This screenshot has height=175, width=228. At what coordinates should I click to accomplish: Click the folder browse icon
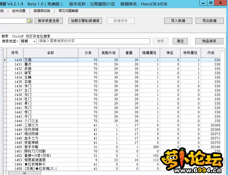29,21
